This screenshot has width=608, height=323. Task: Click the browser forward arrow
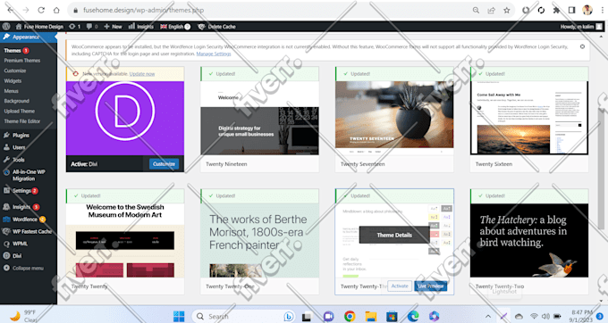26,10
